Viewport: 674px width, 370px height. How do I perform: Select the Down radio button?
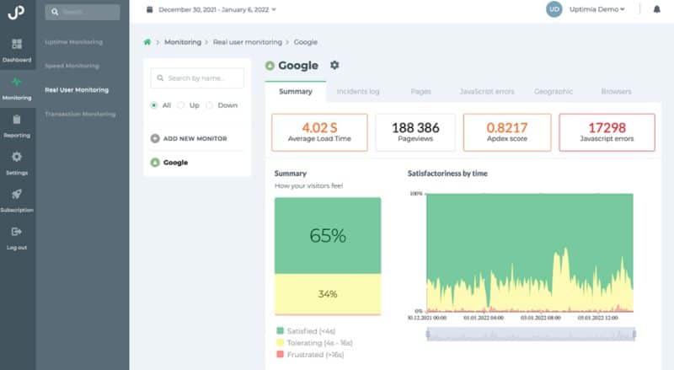coord(209,105)
